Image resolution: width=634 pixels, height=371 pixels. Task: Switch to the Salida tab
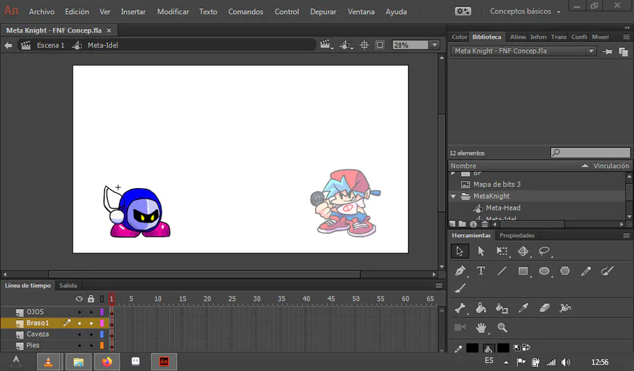point(68,285)
